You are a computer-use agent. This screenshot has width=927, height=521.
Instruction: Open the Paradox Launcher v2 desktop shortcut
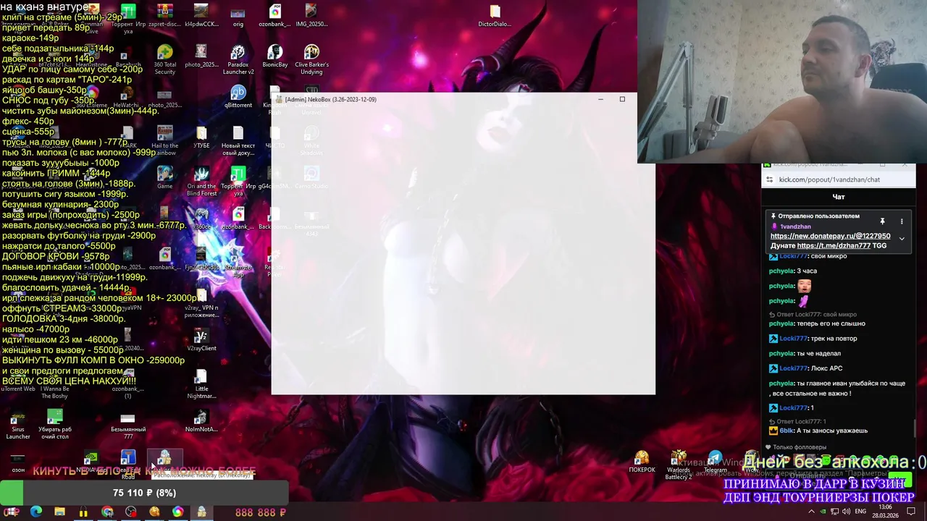coord(238,59)
